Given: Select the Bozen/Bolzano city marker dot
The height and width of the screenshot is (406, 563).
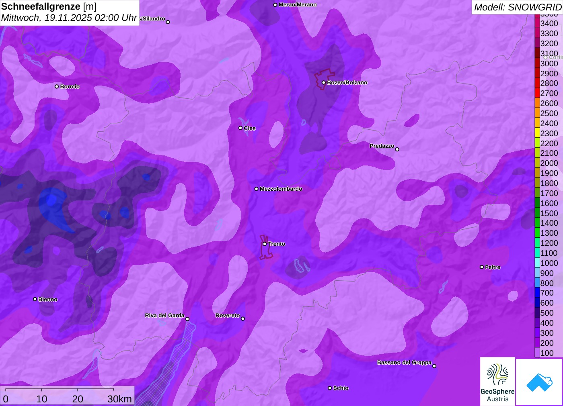Looking at the screenshot, I should [324, 83].
